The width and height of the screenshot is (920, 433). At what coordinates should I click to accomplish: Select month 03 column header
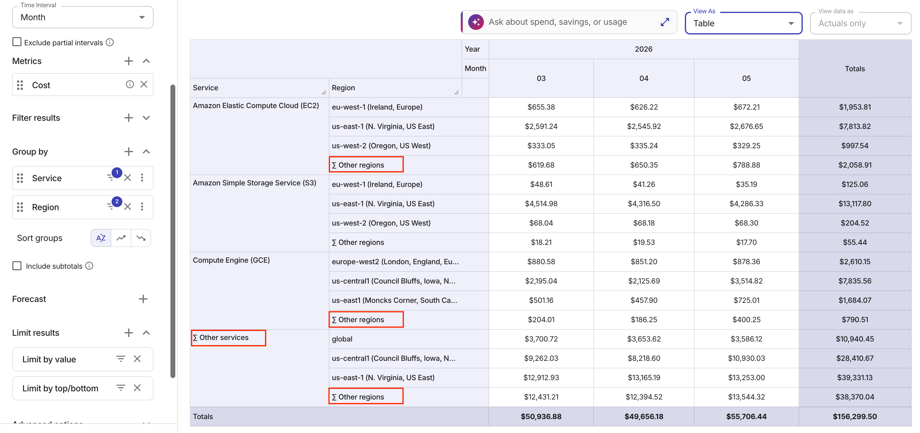point(541,78)
